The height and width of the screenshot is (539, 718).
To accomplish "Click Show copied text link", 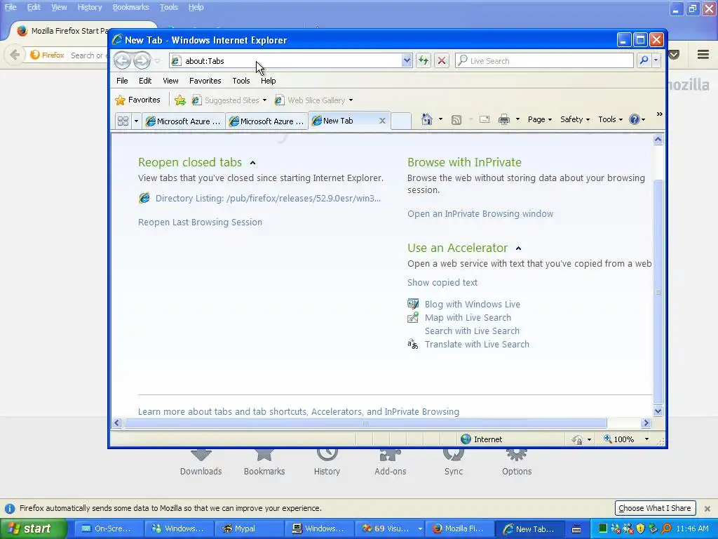I will 442,283.
